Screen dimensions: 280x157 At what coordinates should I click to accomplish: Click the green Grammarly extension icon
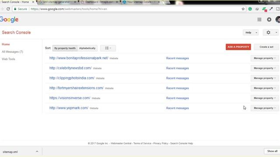click(250, 9)
